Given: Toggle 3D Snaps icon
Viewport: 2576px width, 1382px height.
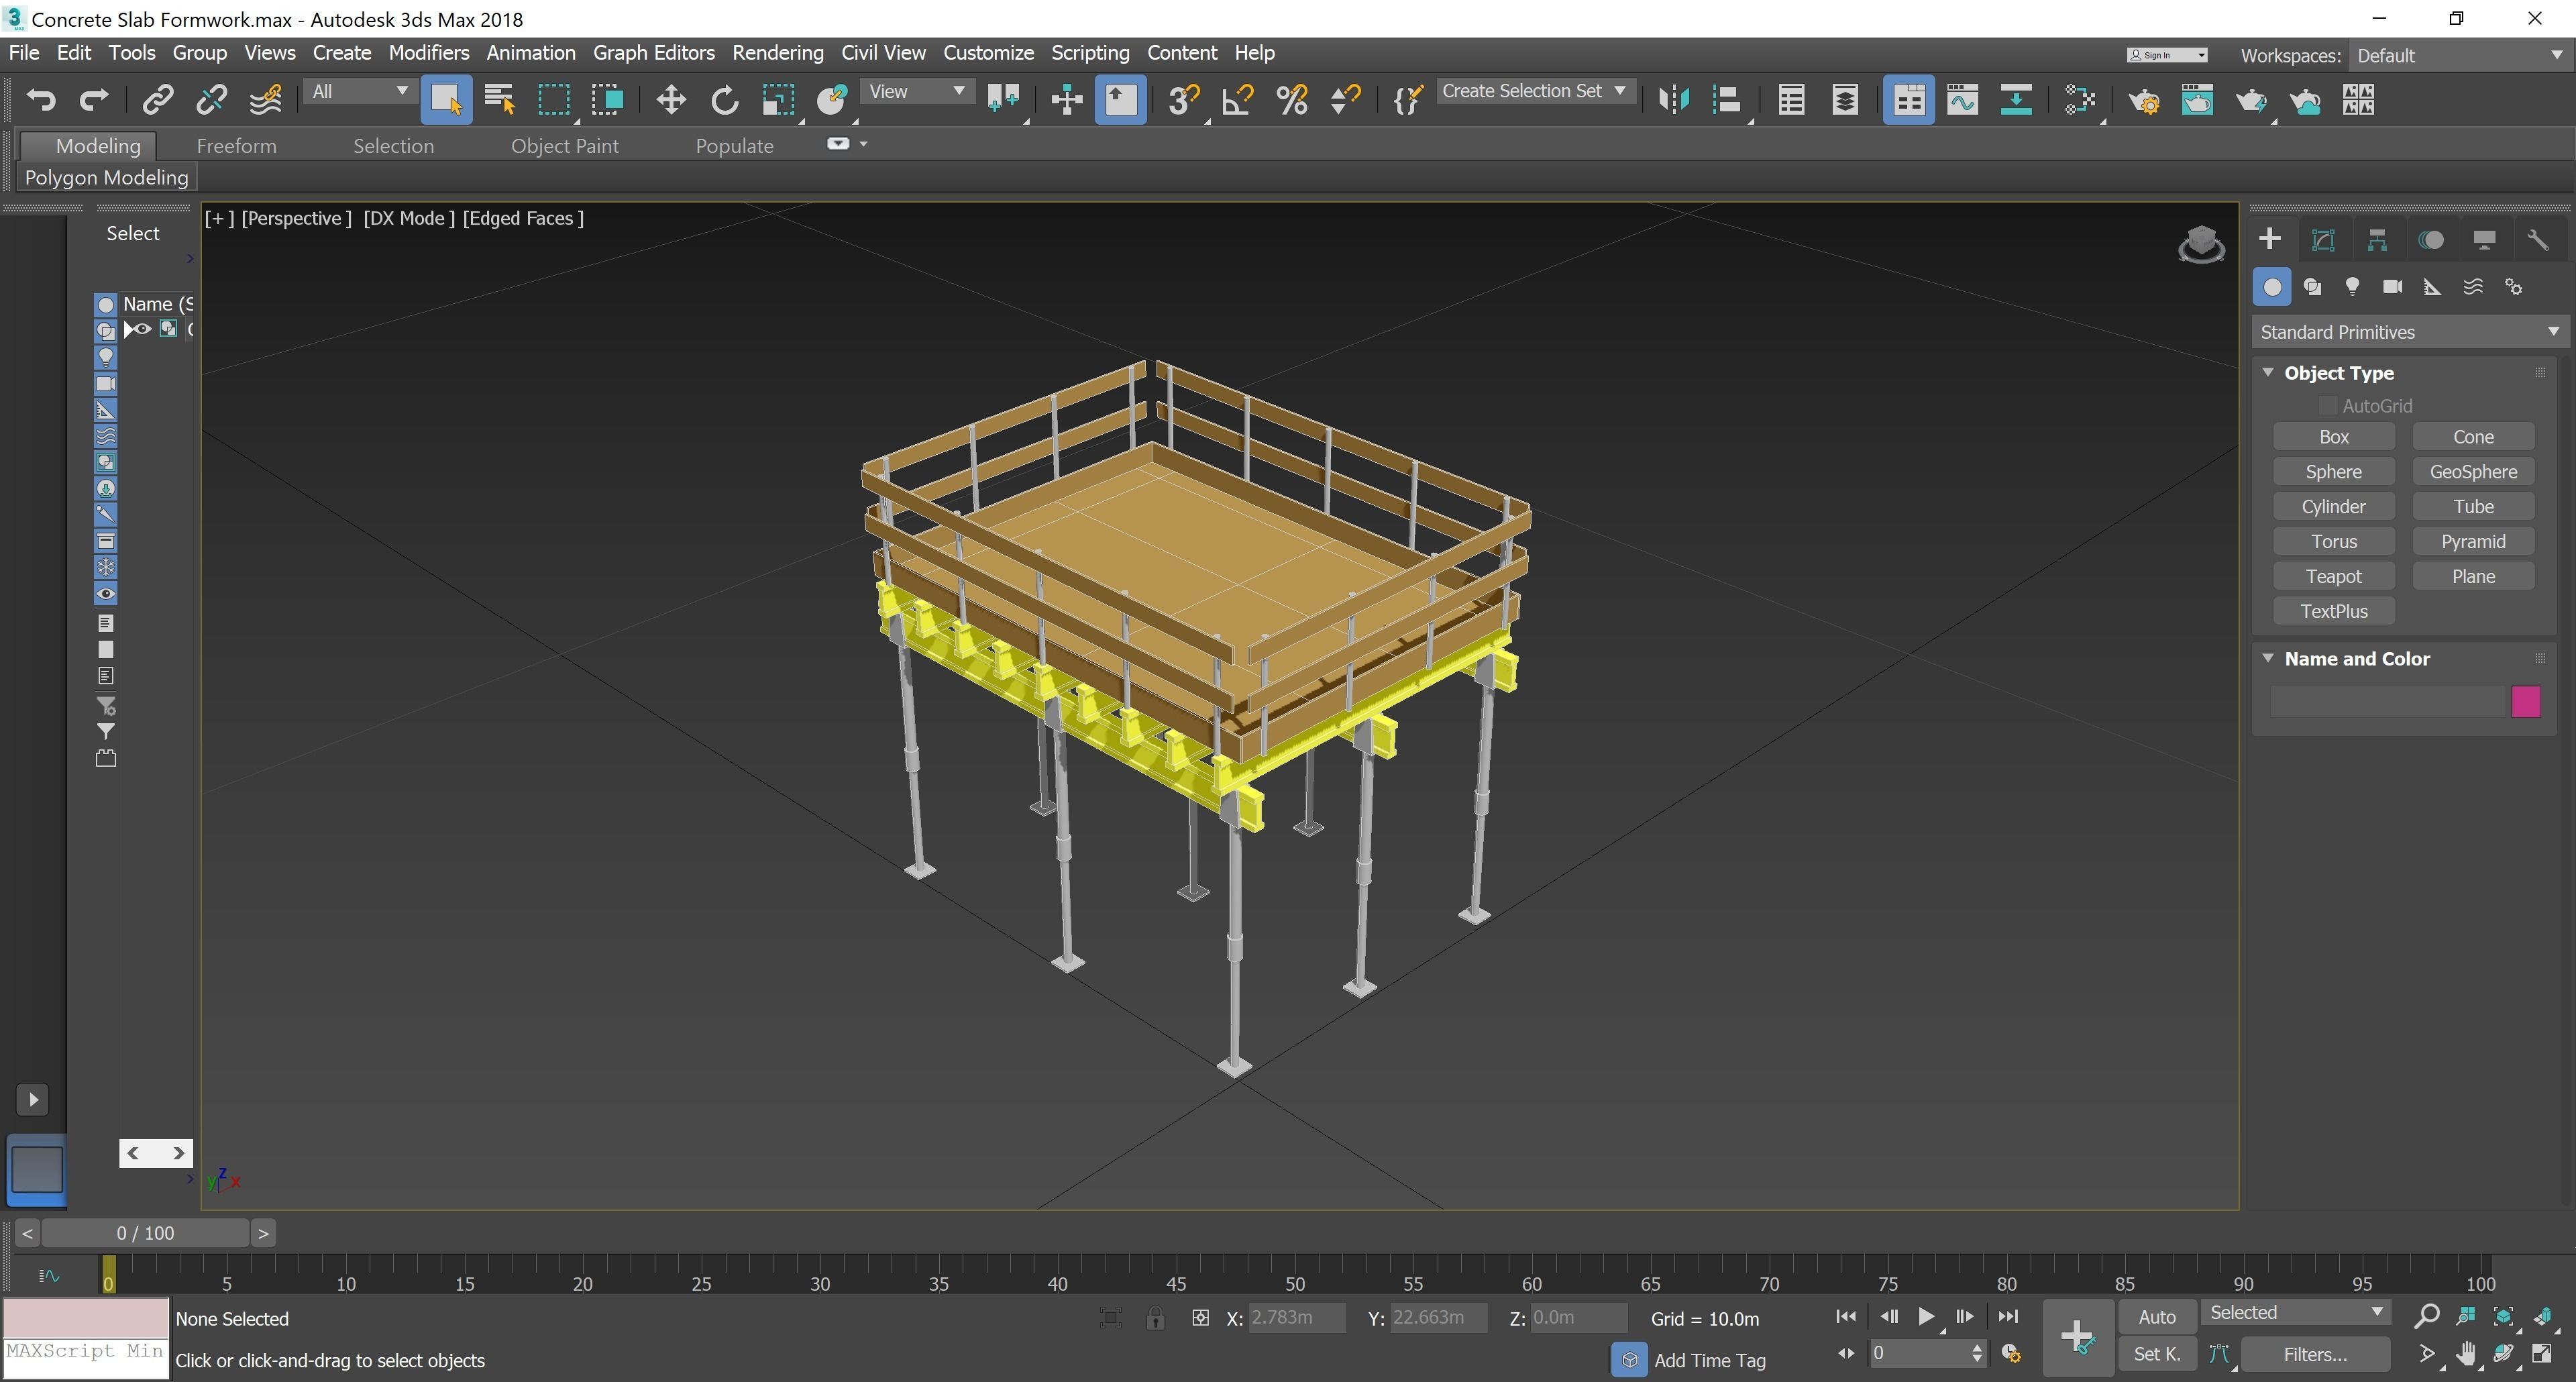Looking at the screenshot, I should pos(1184,99).
